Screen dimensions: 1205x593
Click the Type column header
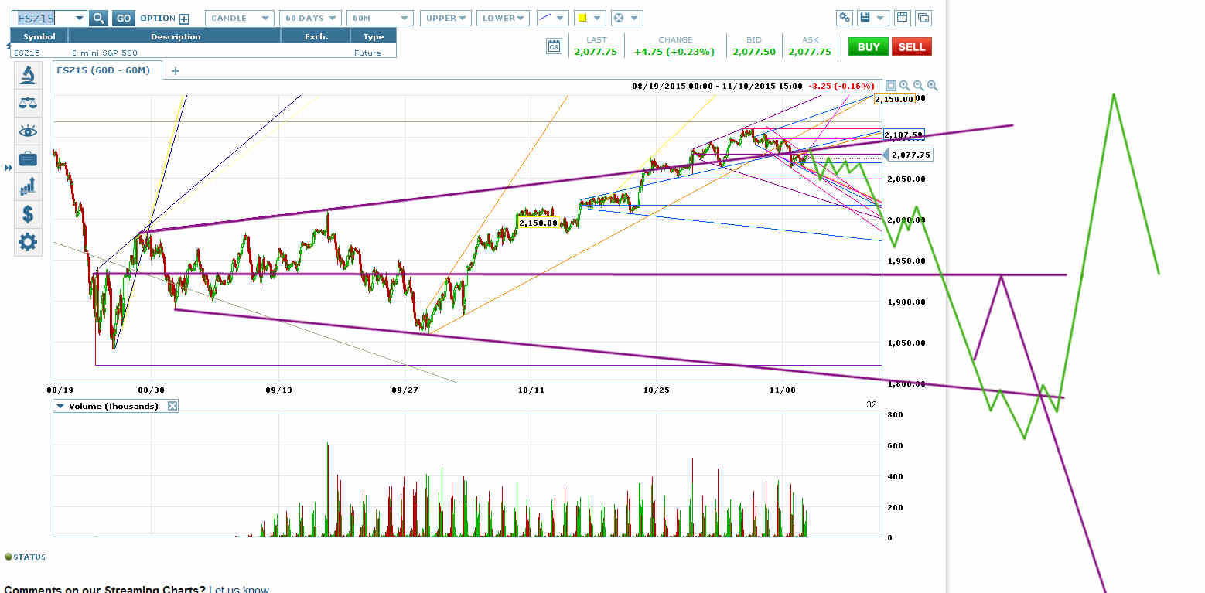[x=374, y=36]
